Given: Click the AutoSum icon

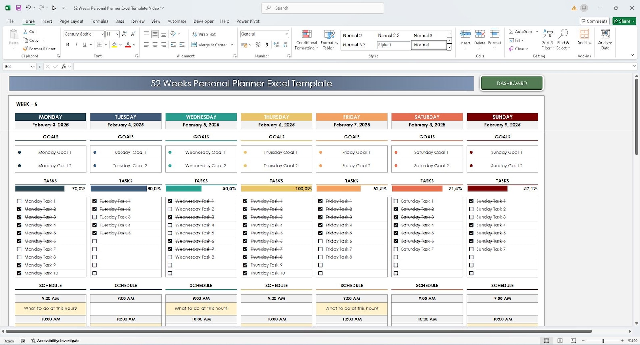Looking at the screenshot, I should pyautogui.click(x=511, y=31).
